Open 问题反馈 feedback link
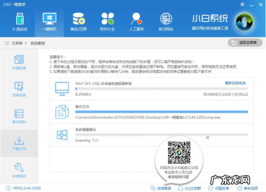This screenshot has width=266, height=192. (x=219, y=188)
